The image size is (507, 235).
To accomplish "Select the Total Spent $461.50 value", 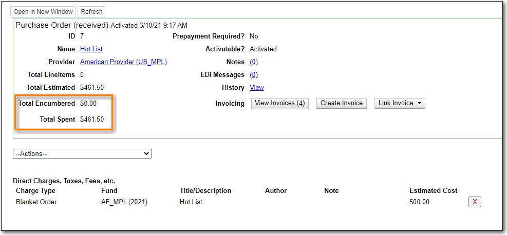I will coord(92,120).
